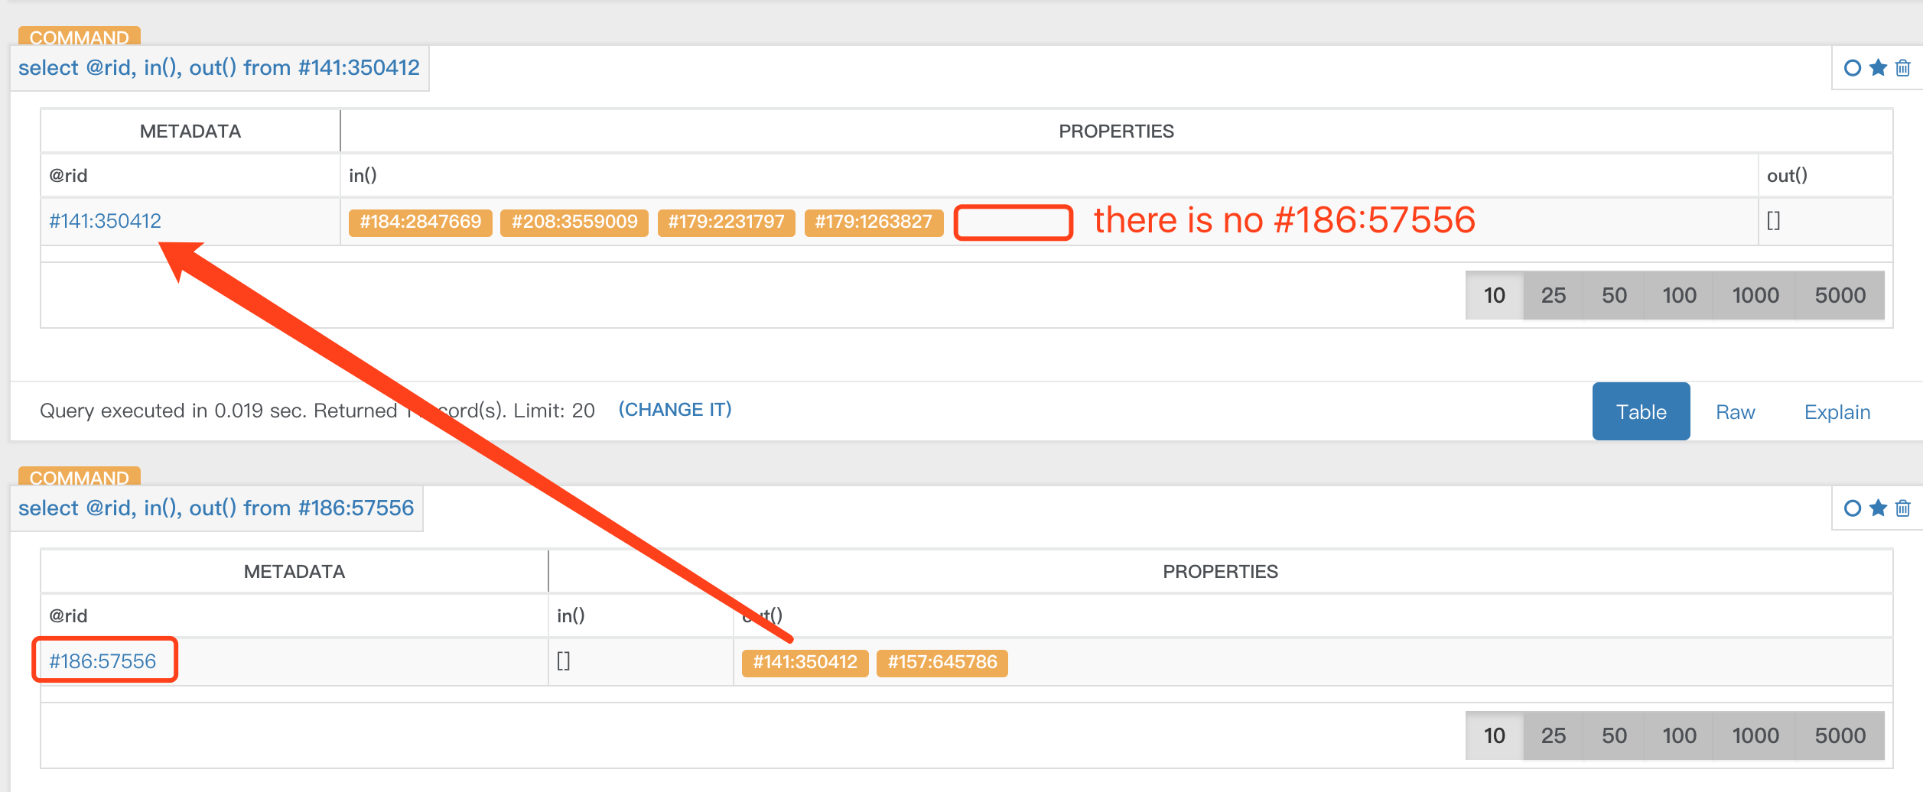Pick page size 10 in the second result table
The height and width of the screenshot is (792, 1923).
(1493, 735)
